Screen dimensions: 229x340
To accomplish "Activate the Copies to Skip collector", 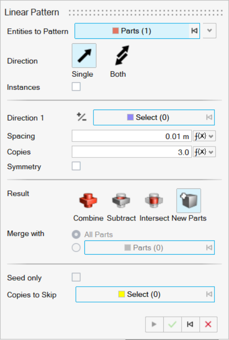I will pos(145,294).
